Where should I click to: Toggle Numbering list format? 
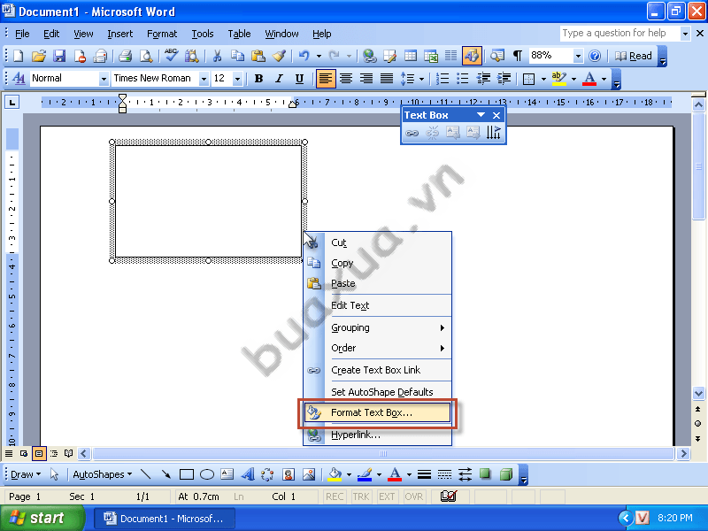pos(442,79)
